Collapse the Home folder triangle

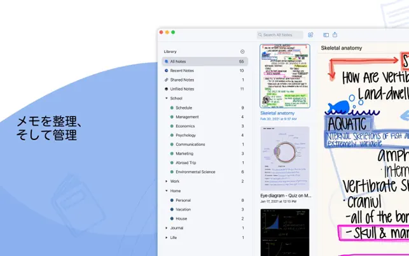167,190
